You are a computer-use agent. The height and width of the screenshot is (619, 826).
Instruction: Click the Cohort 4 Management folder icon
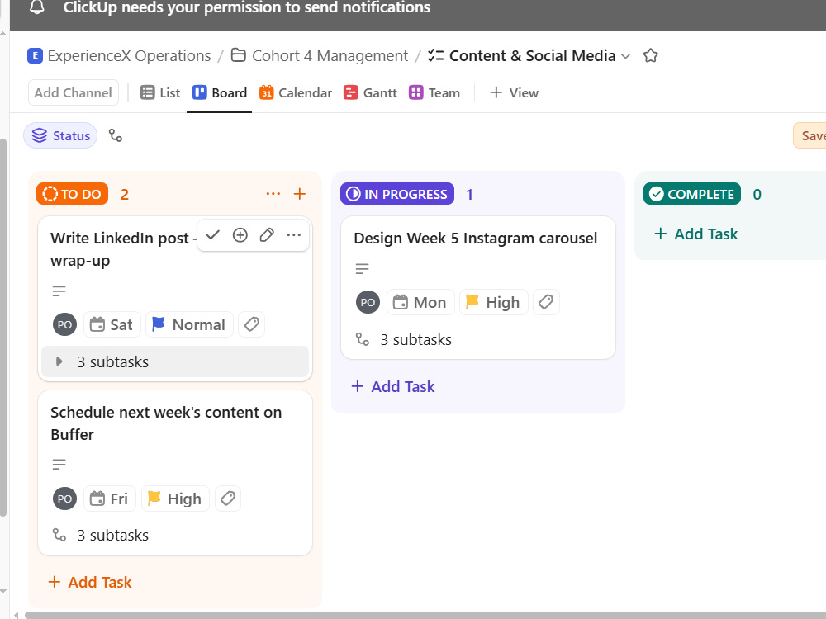point(239,55)
